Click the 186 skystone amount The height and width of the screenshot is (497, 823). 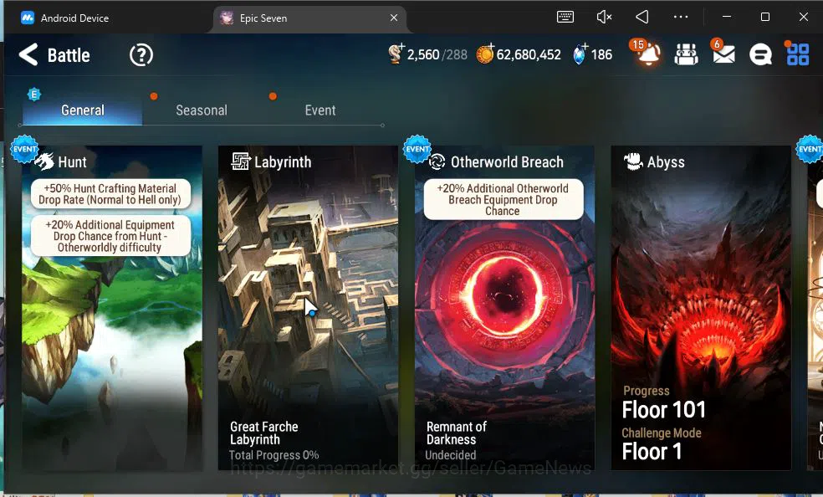(x=601, y=54)
